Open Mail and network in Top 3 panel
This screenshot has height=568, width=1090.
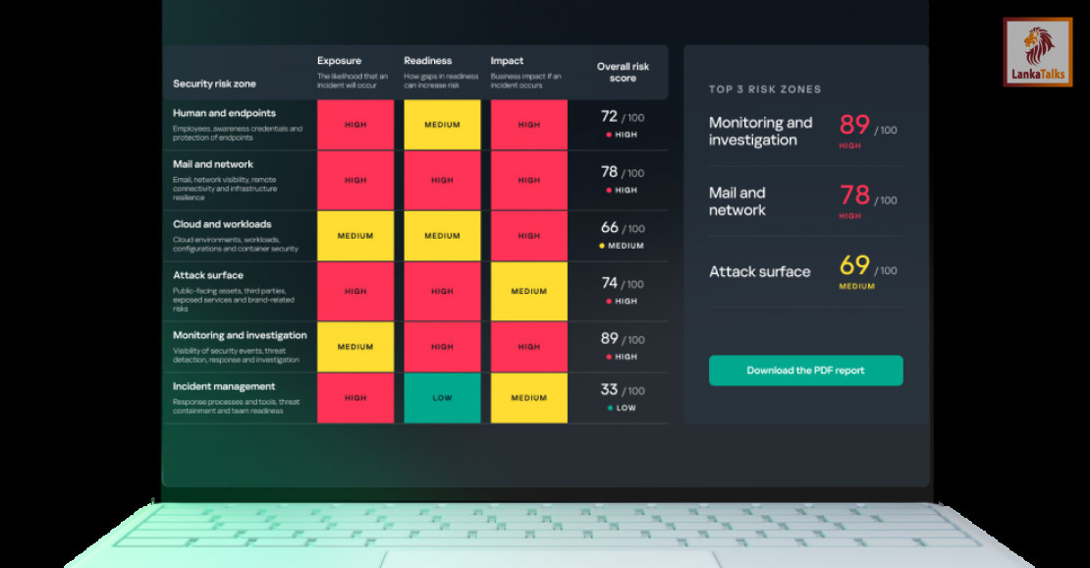(x=736, y=201)
